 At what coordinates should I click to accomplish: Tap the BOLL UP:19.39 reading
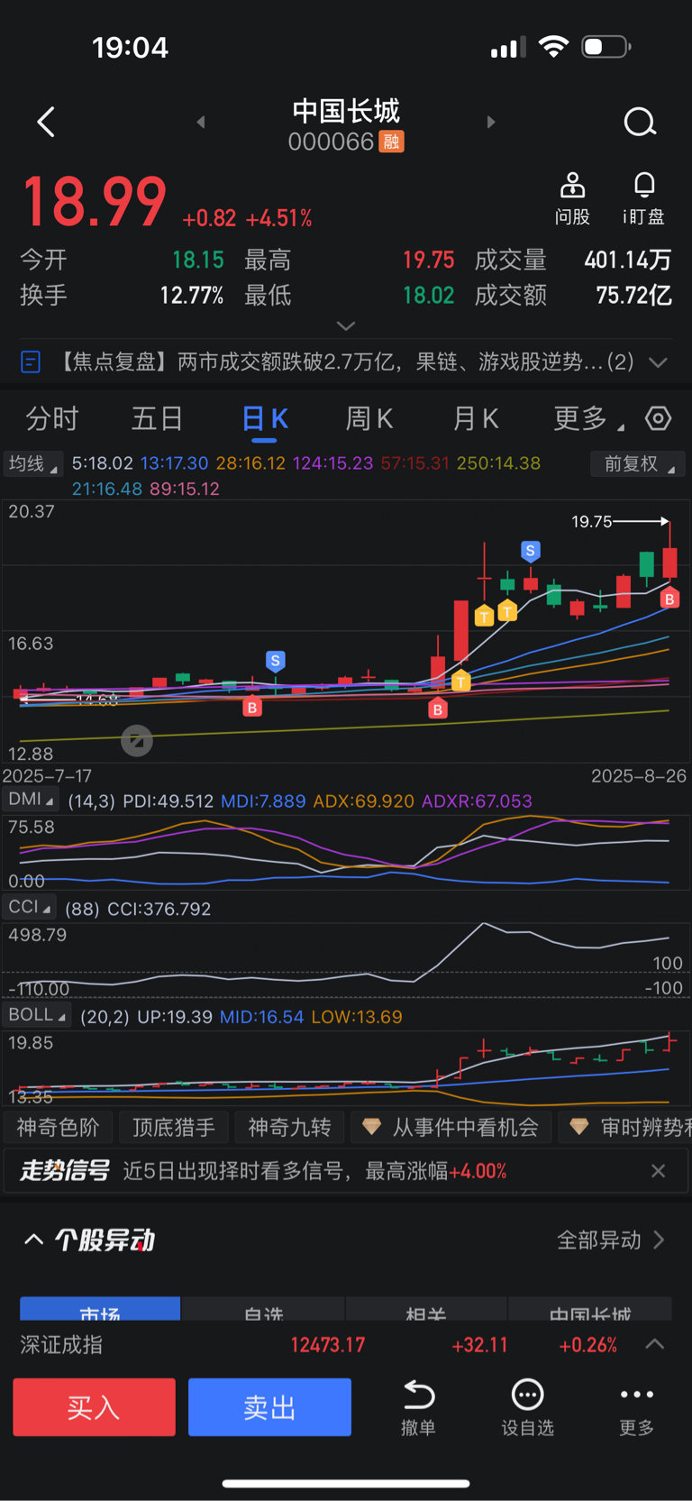pyautogui.click(x=175, y=1017)
